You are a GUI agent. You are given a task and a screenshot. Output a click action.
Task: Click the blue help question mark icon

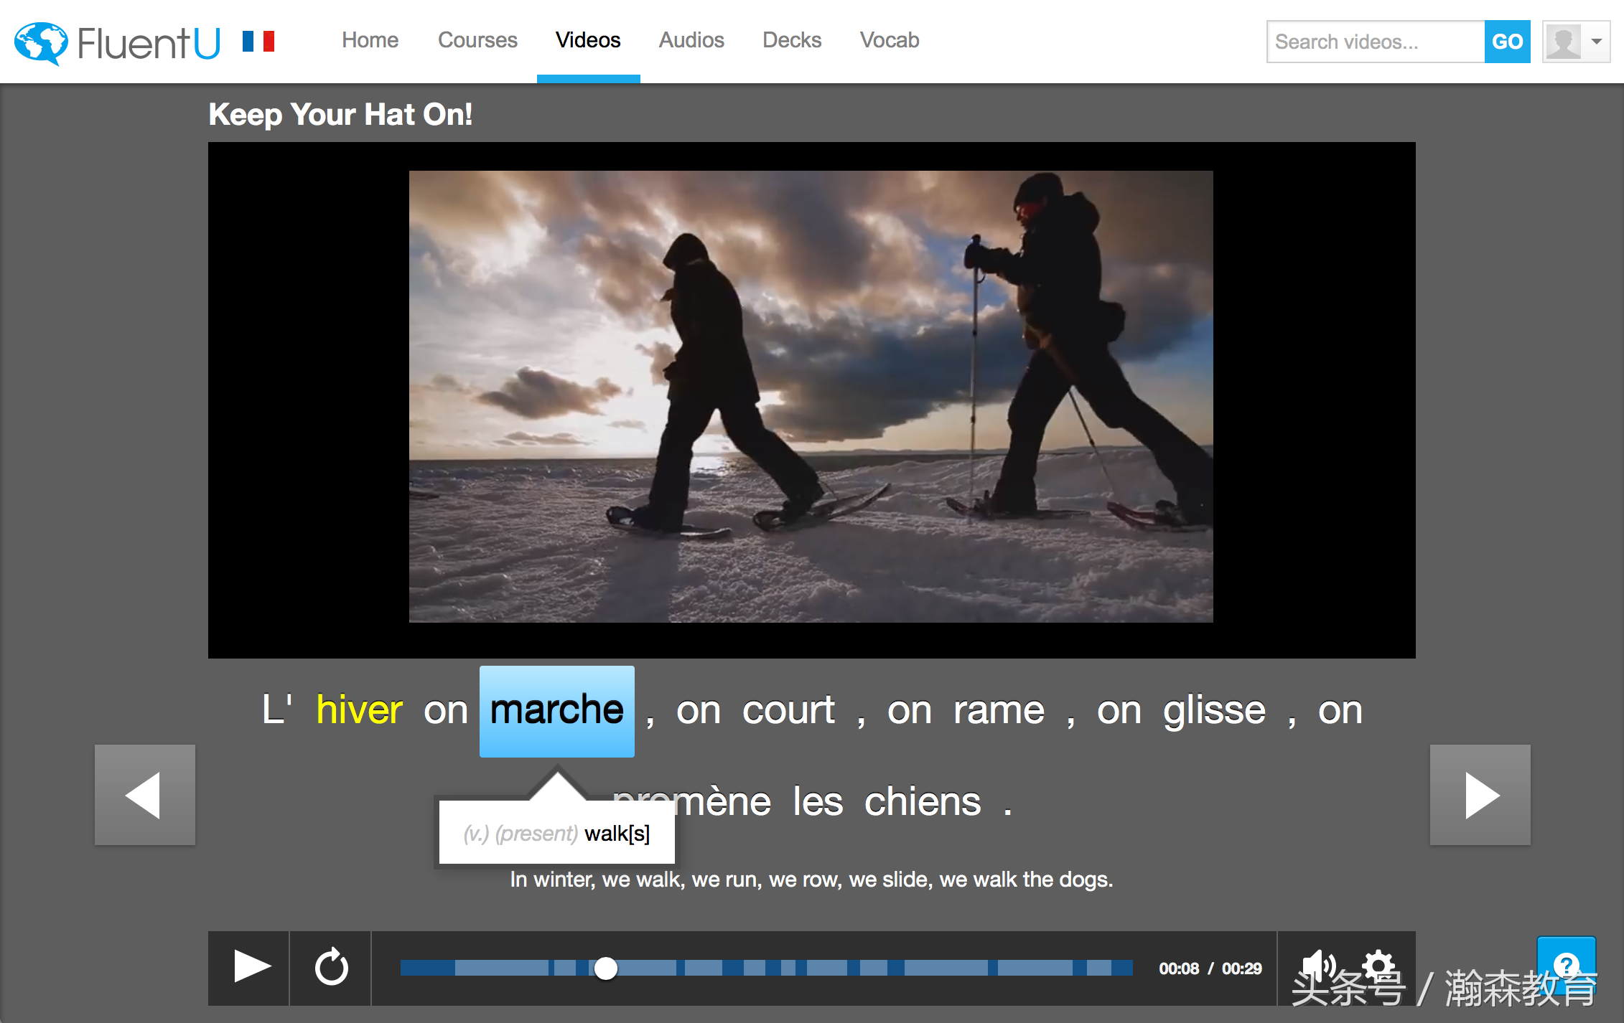tap(1566, 963)
